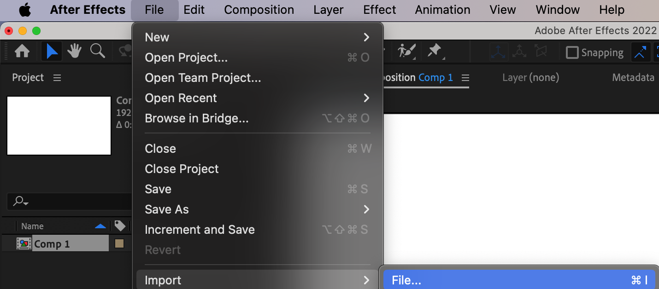Enable the Snapping checkbox
Viewport: 659px width, 289px height.
pos(572,52)
